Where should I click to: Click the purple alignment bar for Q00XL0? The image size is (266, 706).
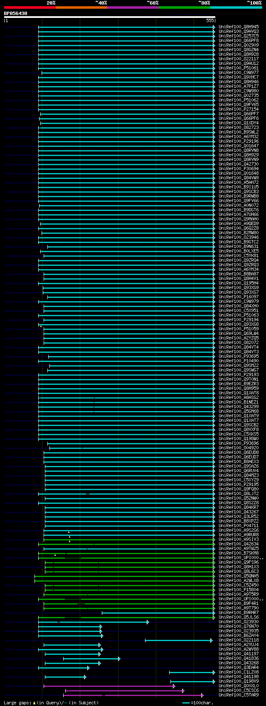point(109,686)
